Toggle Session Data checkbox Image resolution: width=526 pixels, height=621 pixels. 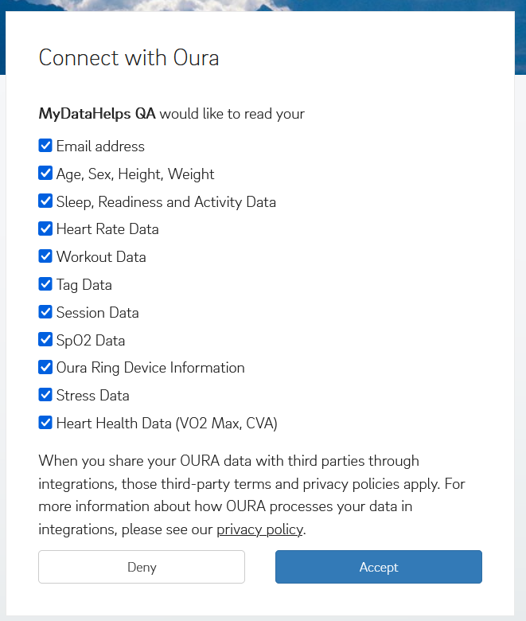click(x=45, y=311)
